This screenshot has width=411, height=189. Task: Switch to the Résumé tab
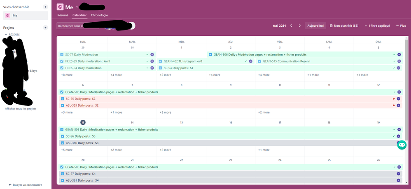pyautogui.click(x=63, y=15)
